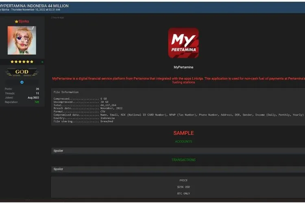Screen dimensions: 305x203
Task: Click the '2 hours ago' post timestamp
Action: point(57,17)
